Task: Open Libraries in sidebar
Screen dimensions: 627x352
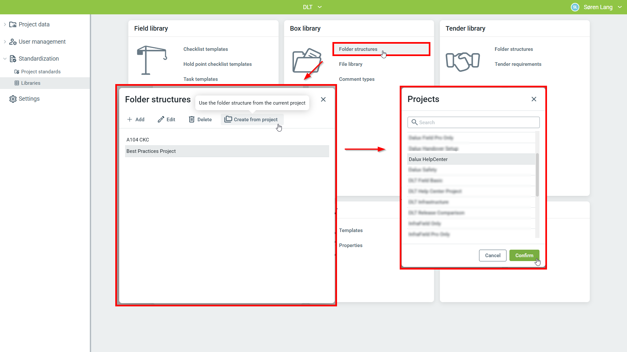Action: (31, 83)
